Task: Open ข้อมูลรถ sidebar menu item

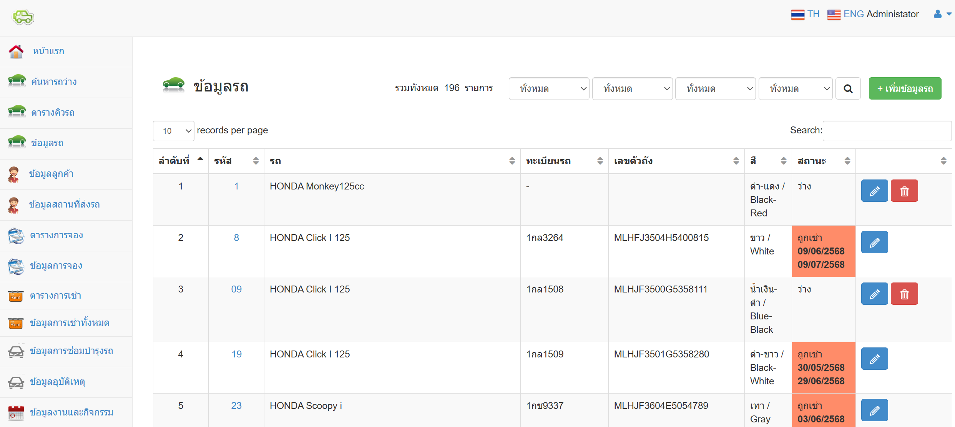Action: [47, 143]
